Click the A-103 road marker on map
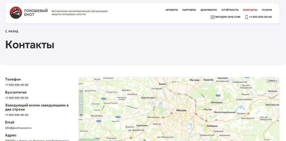Viewport: 286px width, 141px height. 218,95
